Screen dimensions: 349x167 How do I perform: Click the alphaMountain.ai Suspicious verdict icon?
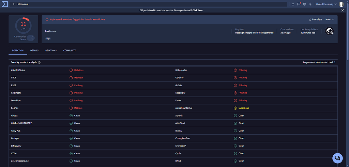235,108
